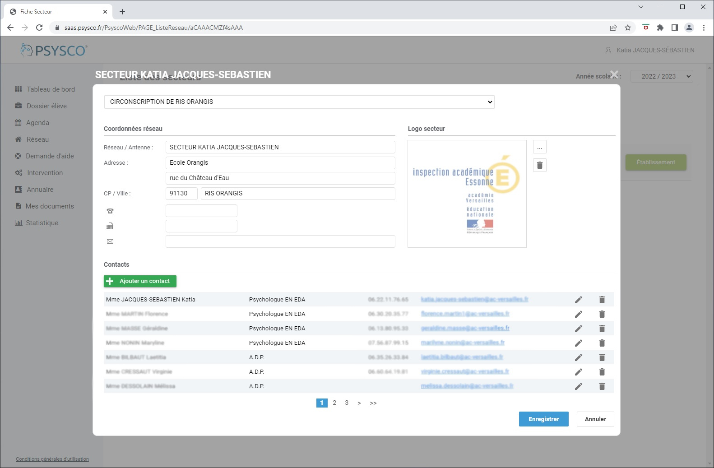Open the circonscription dropdown
714x468 pixels.
299,102
